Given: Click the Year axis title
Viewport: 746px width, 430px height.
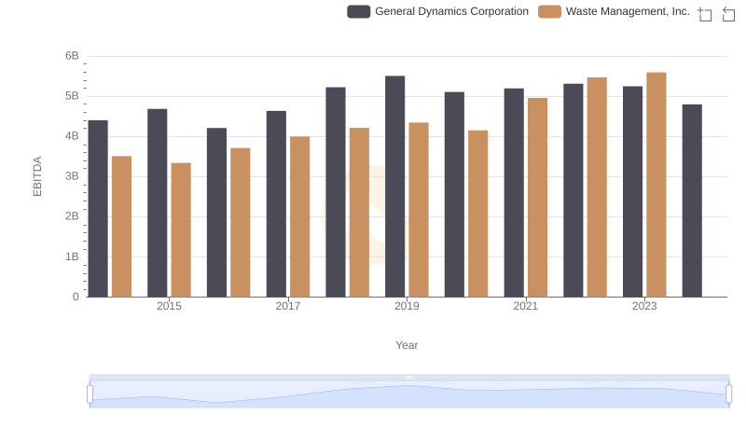Looking at the screenshot, I should (x=407, y=345).
